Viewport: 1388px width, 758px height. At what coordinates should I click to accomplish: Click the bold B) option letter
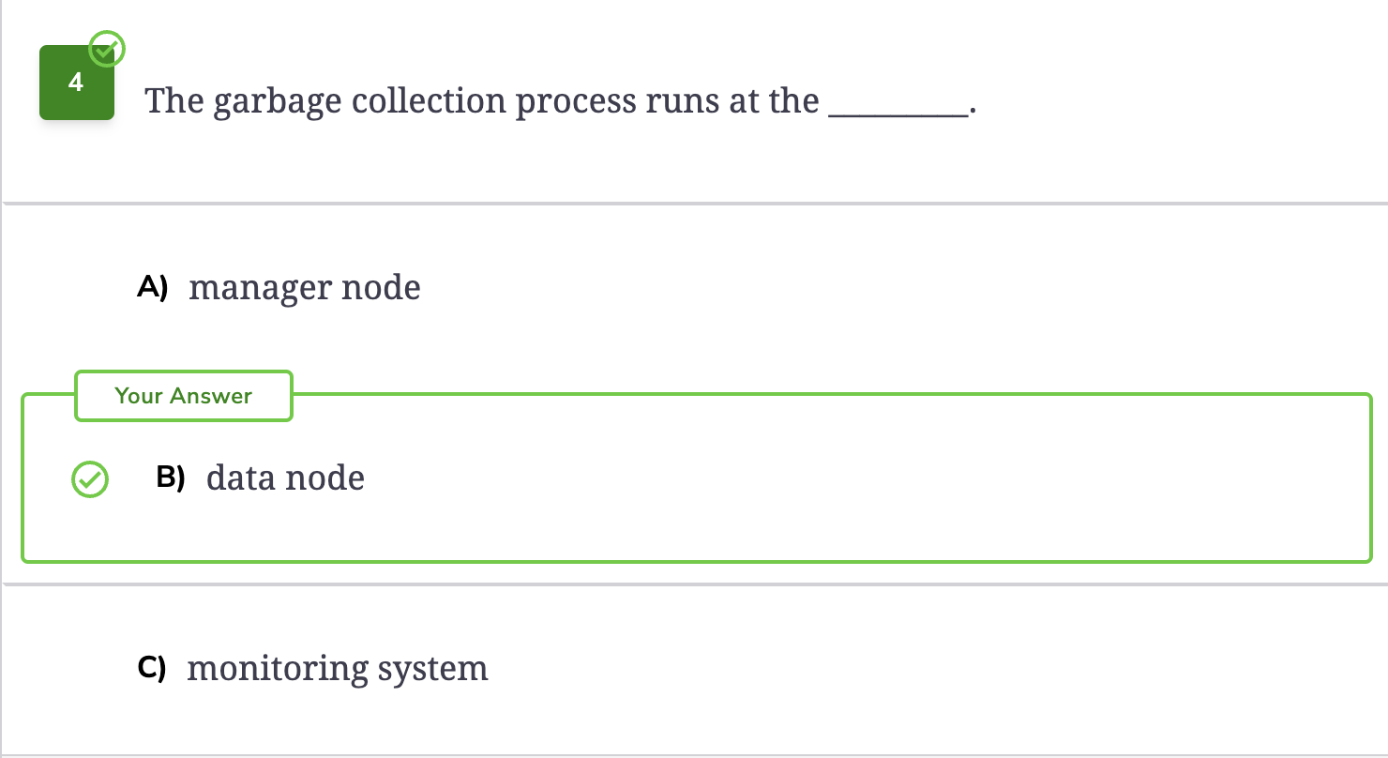coord(171,478)
